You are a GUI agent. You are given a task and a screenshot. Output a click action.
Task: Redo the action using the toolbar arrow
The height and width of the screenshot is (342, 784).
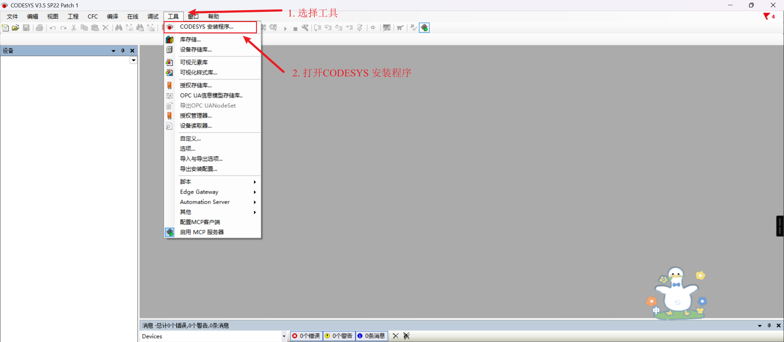(x=63, y=28)
